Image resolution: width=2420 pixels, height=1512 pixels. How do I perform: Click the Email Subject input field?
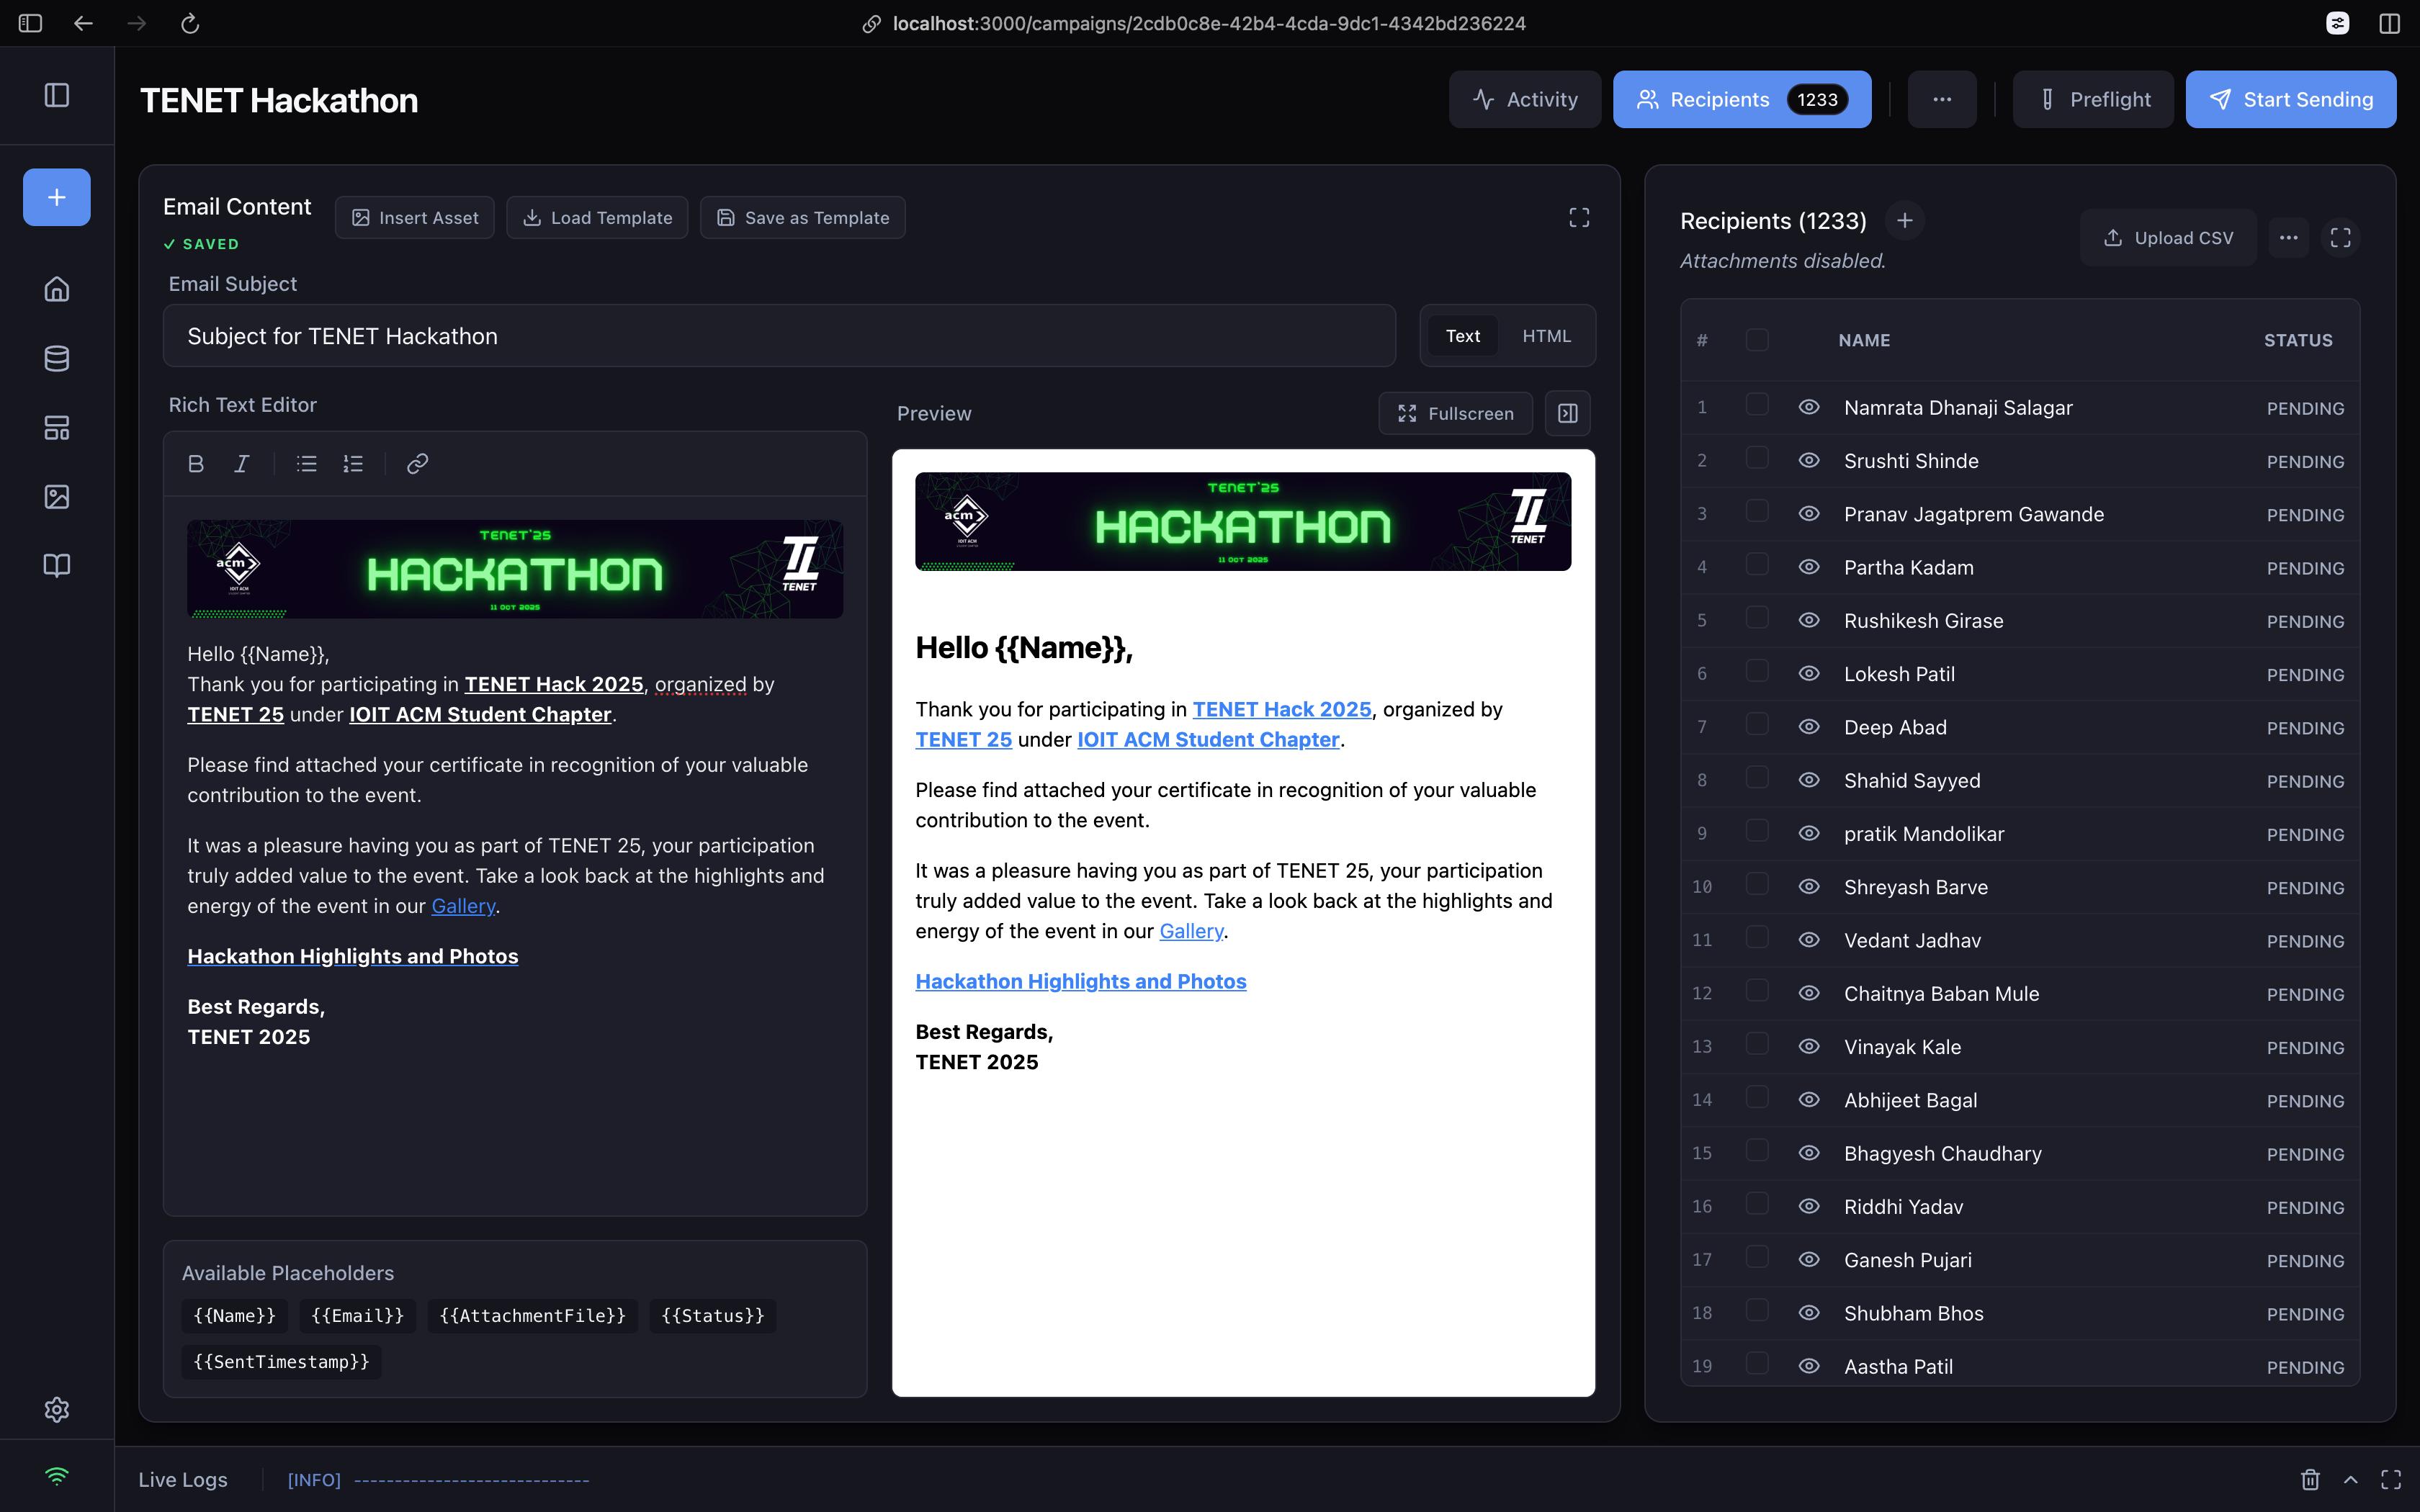pos(779,336)
